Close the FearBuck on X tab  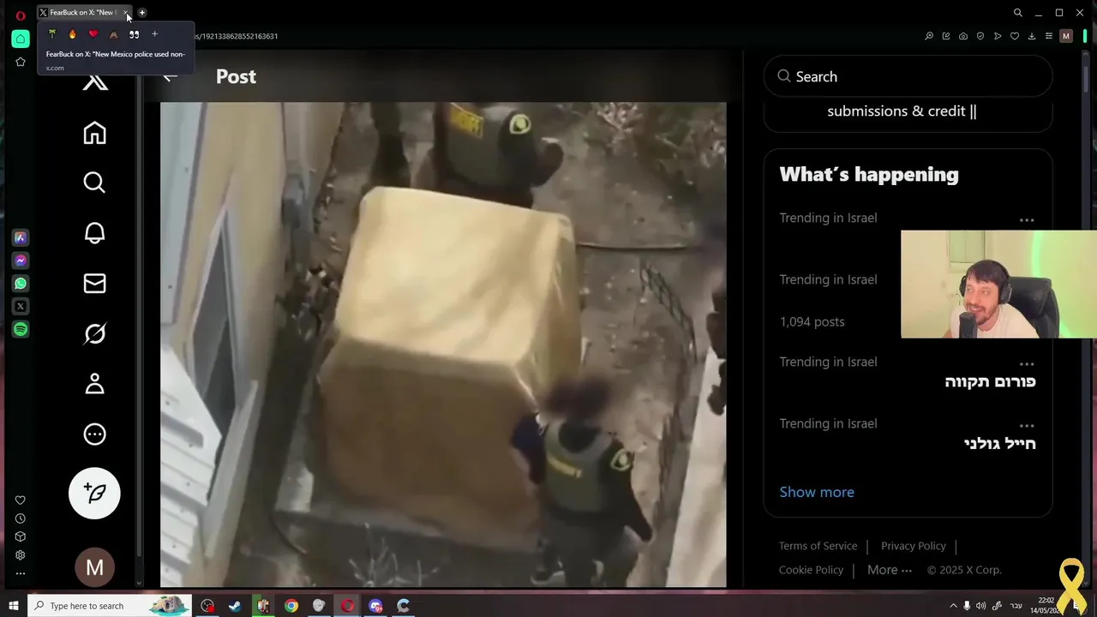pyautogui.click(x=127, y=14)
